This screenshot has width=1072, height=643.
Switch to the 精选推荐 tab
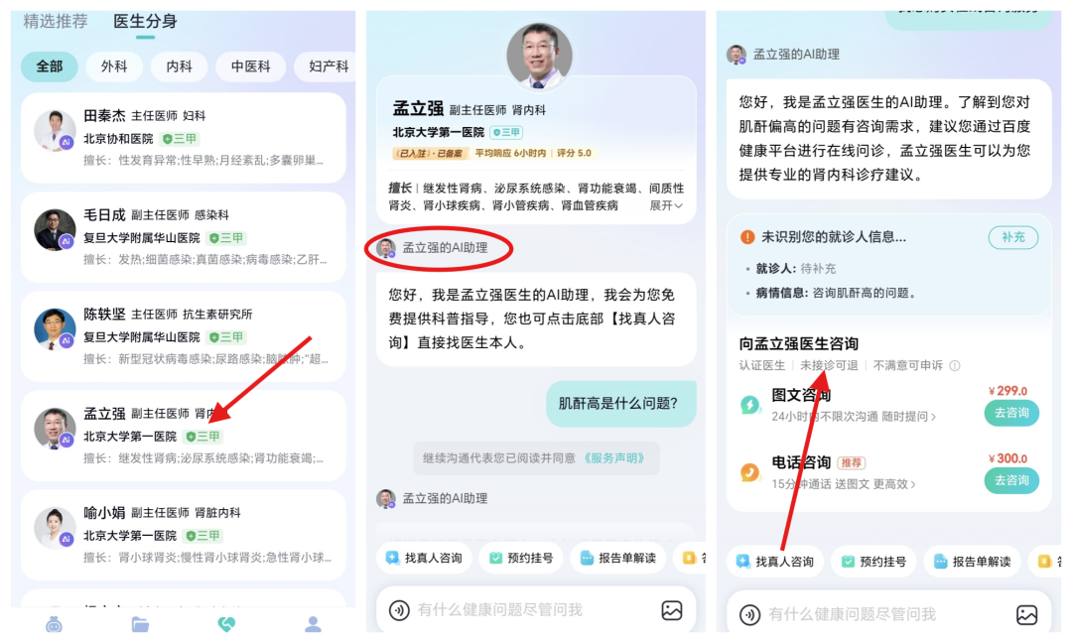[x=56, y=21]
